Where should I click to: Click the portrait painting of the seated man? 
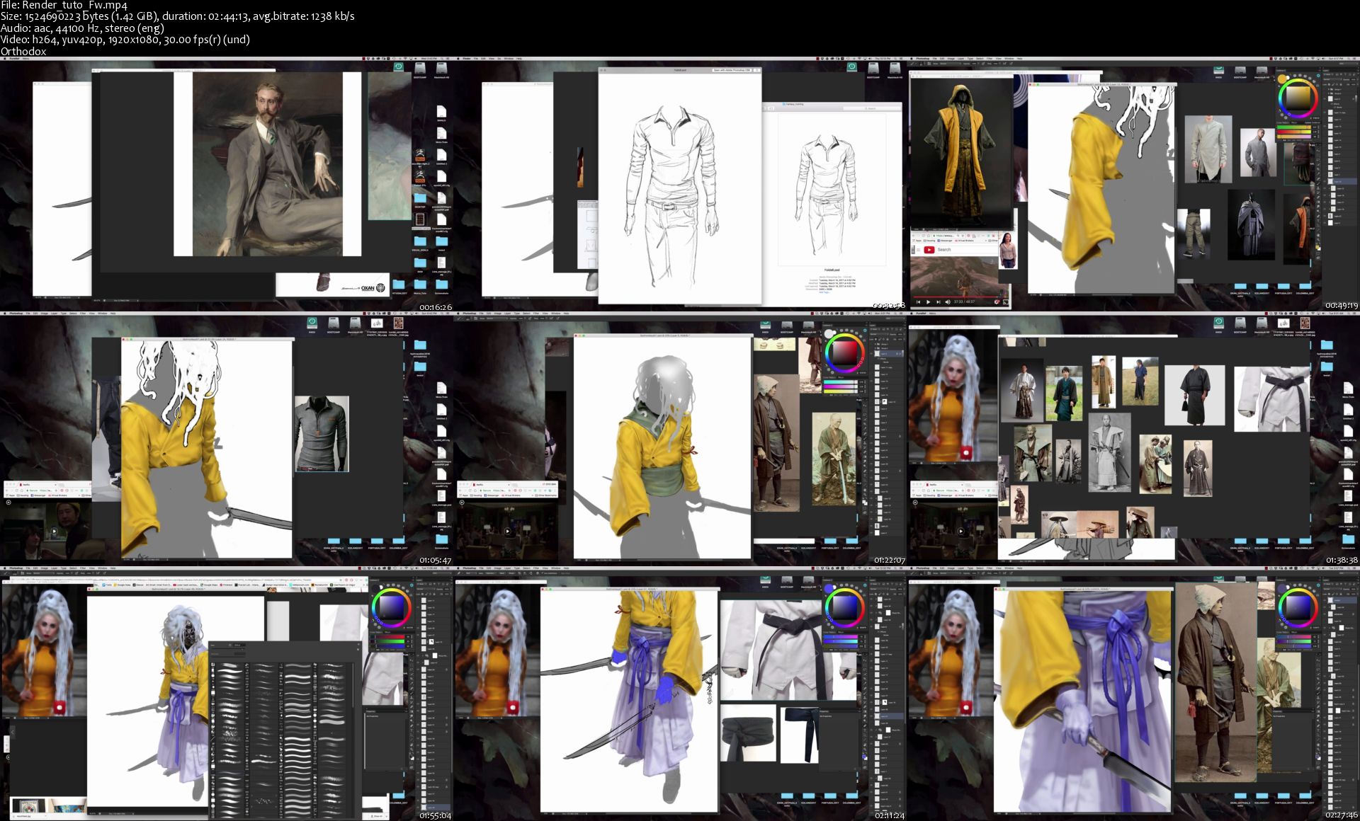[x=267, y=163]
